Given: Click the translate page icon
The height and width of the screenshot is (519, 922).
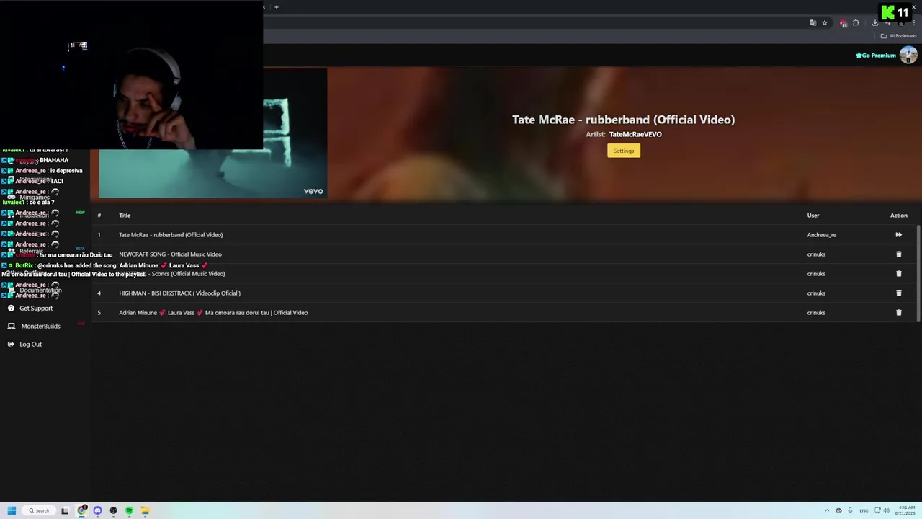Looking at the screenshot, I should tap(813, 22).
